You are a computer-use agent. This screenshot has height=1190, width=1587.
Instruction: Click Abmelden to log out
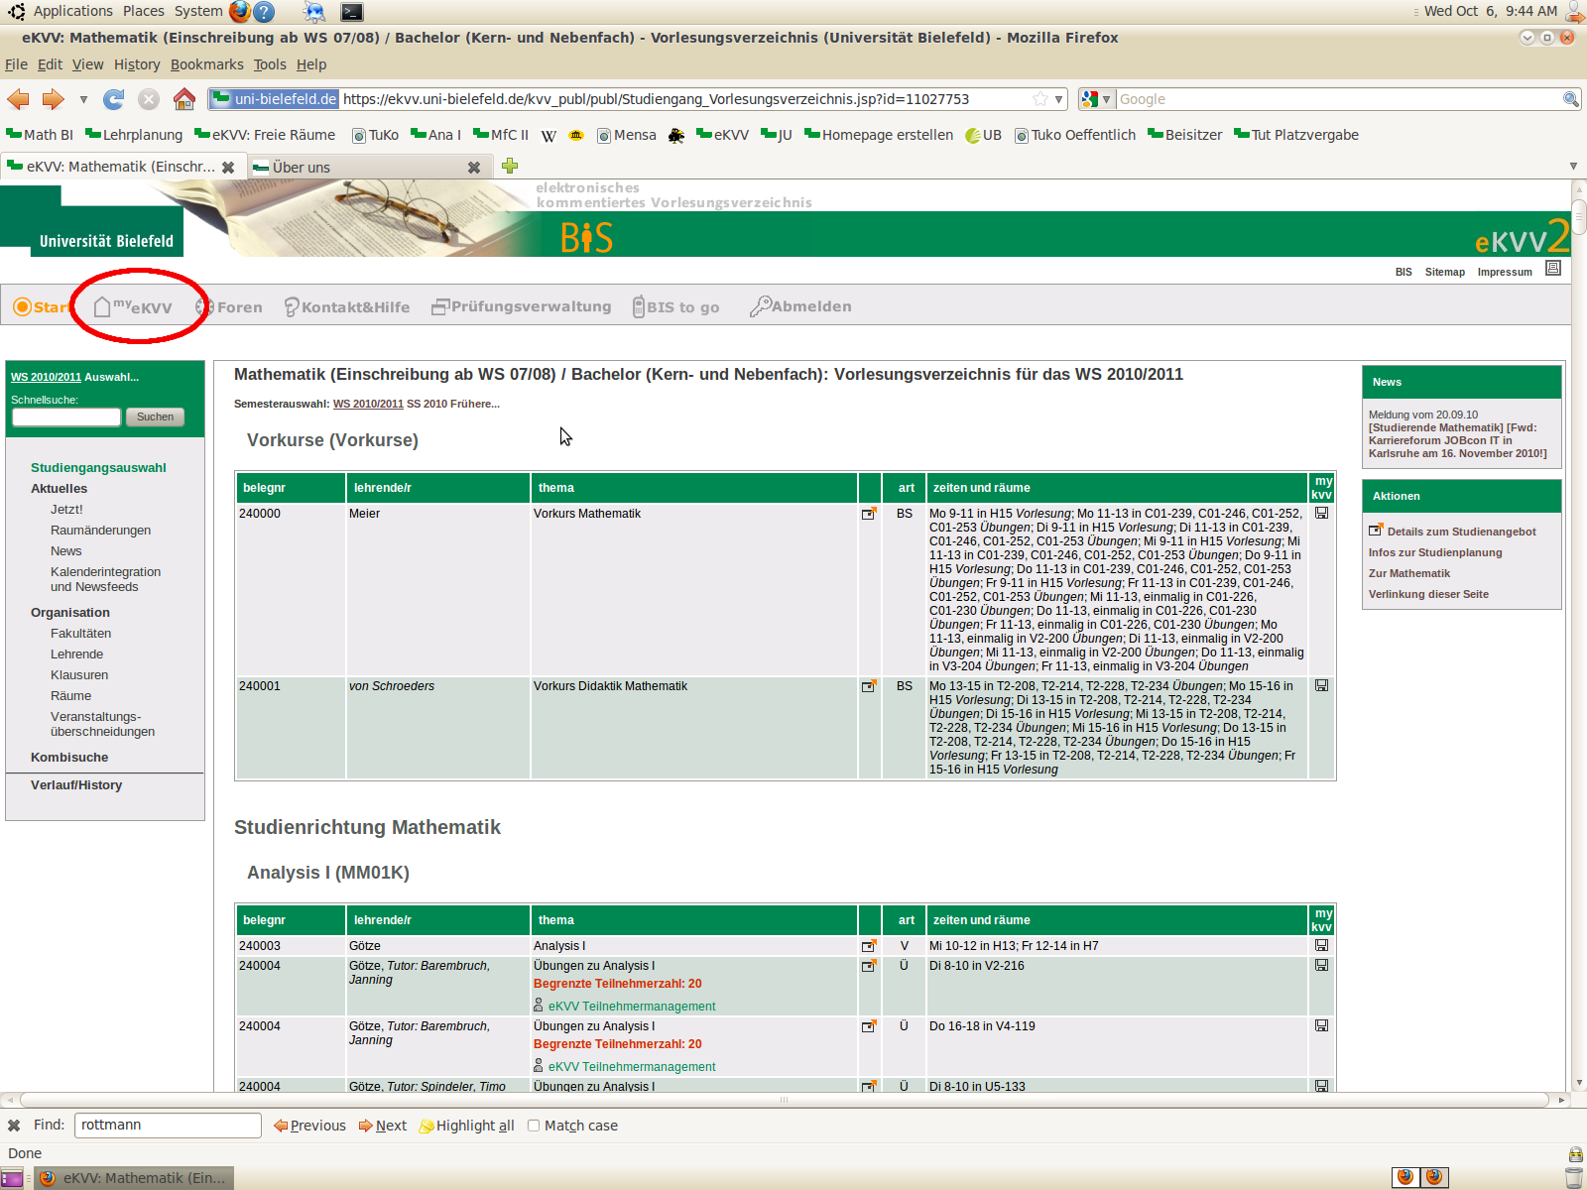[800, 306]
